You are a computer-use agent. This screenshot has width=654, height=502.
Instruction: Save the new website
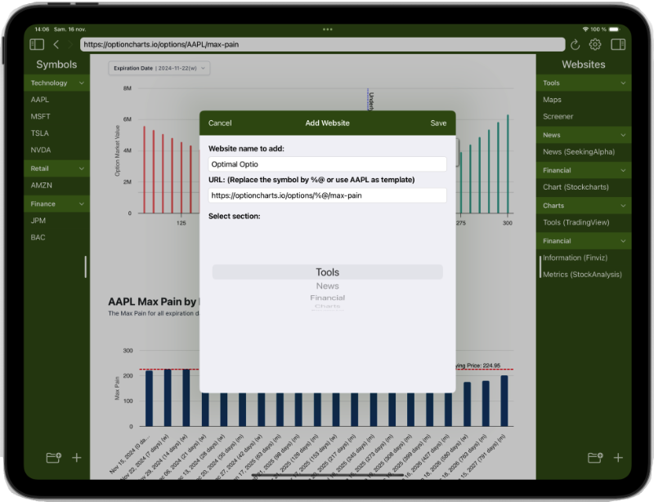point(438,123)
